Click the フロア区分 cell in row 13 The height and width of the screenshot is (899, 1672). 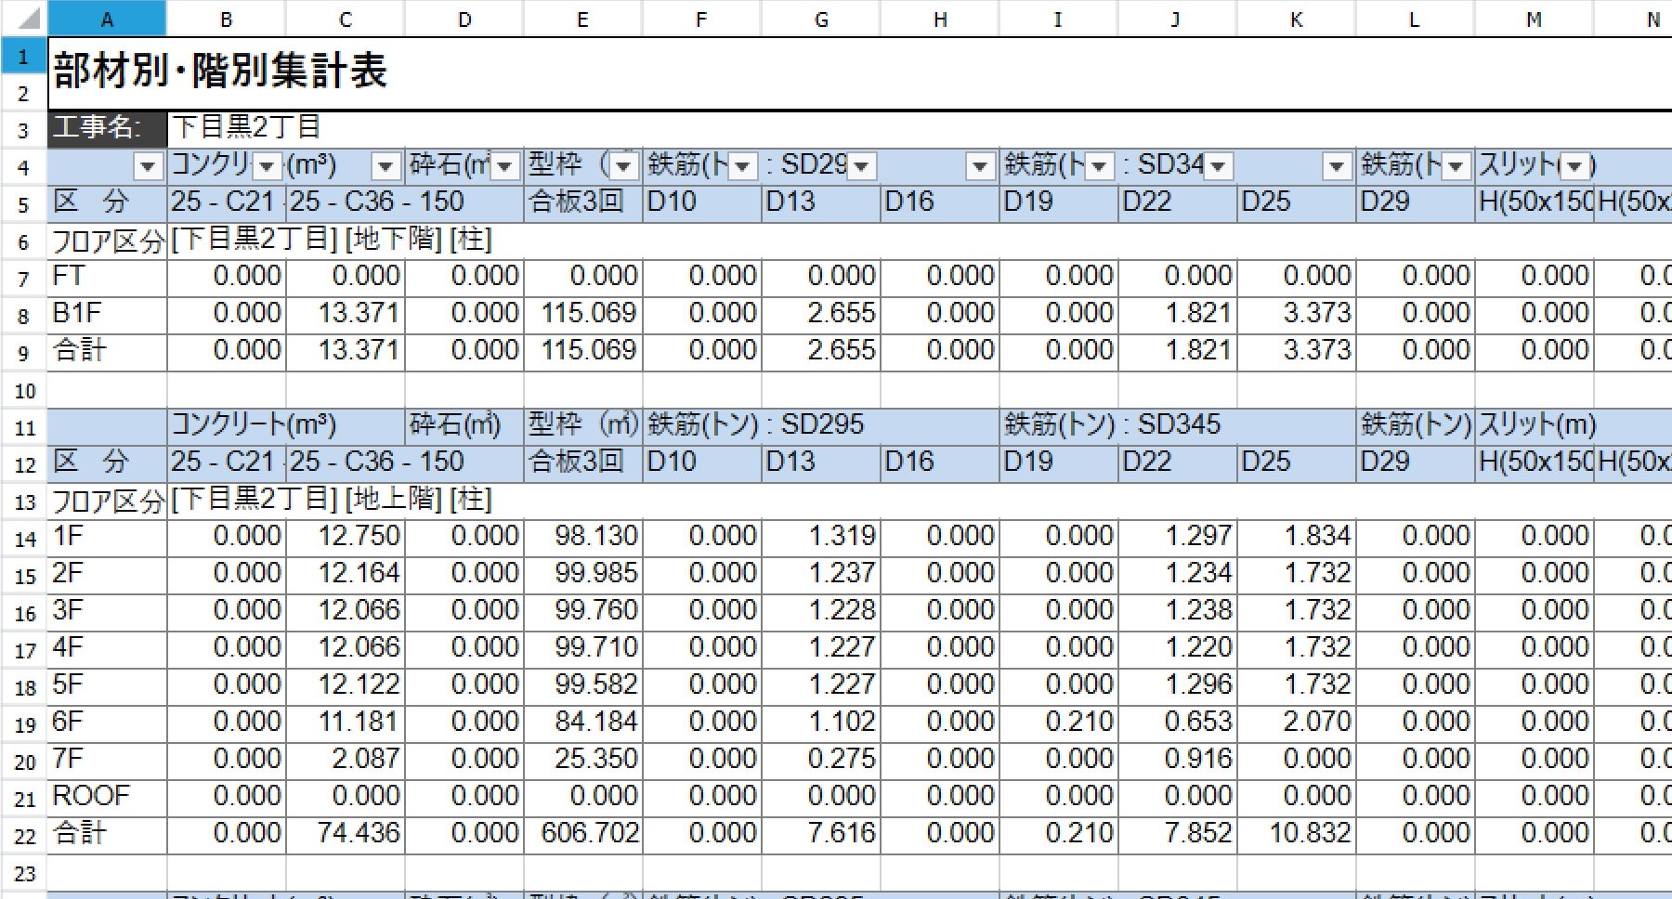tap(107, 502)
